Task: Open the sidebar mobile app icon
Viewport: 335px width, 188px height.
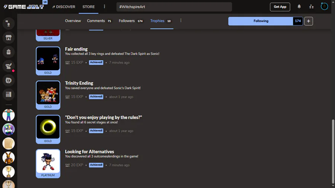Action: coord(9,80)
